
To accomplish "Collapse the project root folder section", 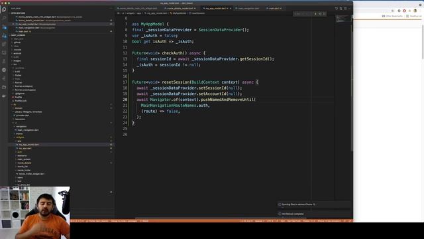I will [18, 35].
